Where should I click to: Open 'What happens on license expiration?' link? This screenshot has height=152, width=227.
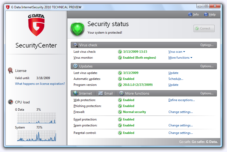point(40,84)
